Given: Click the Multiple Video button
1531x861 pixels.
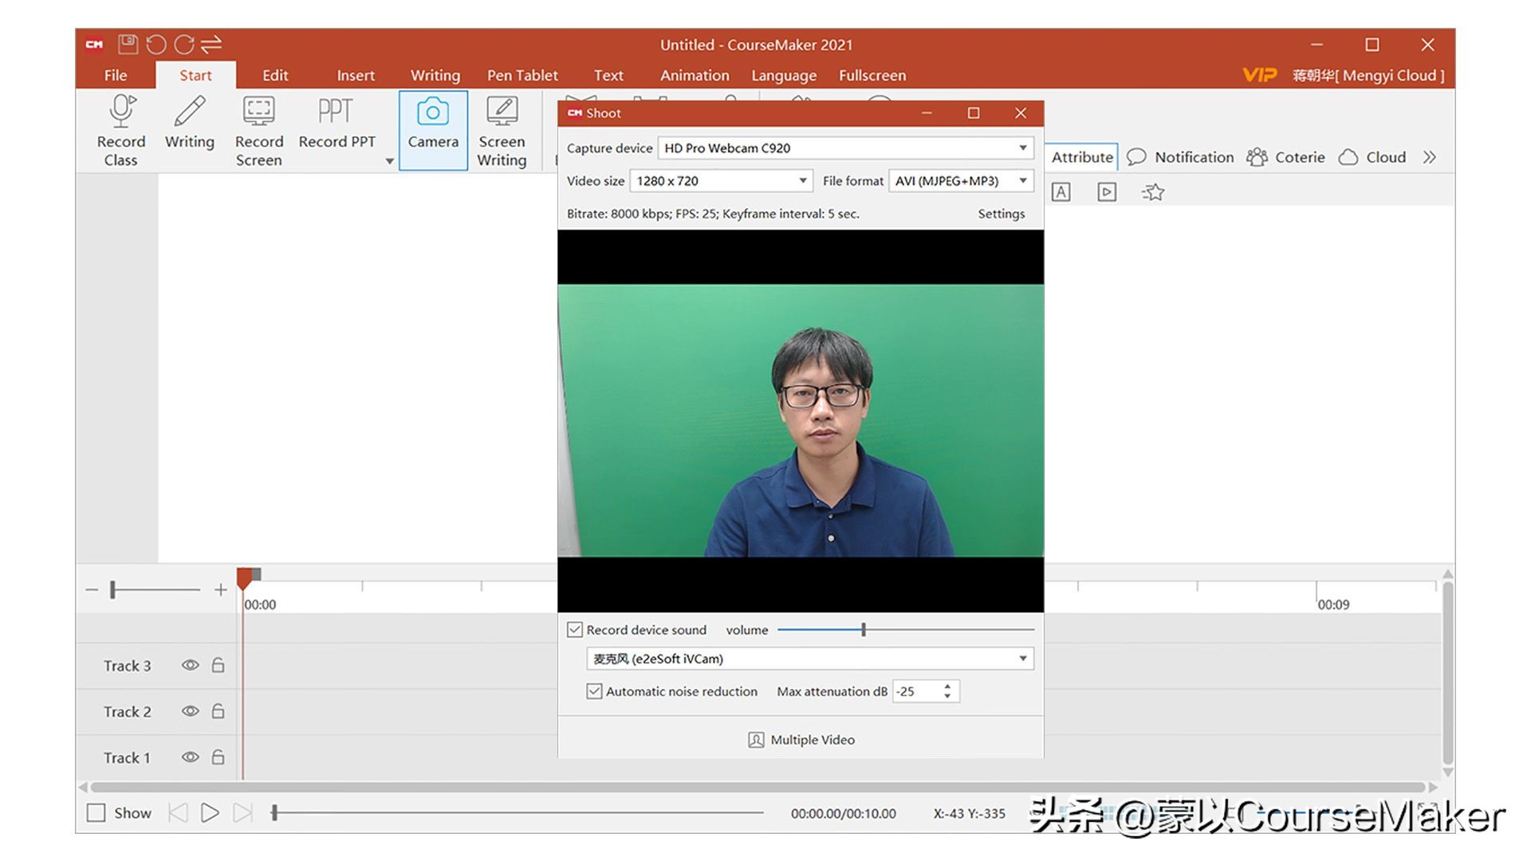Looking at the screenshot, I should click(x=801, y=740).
